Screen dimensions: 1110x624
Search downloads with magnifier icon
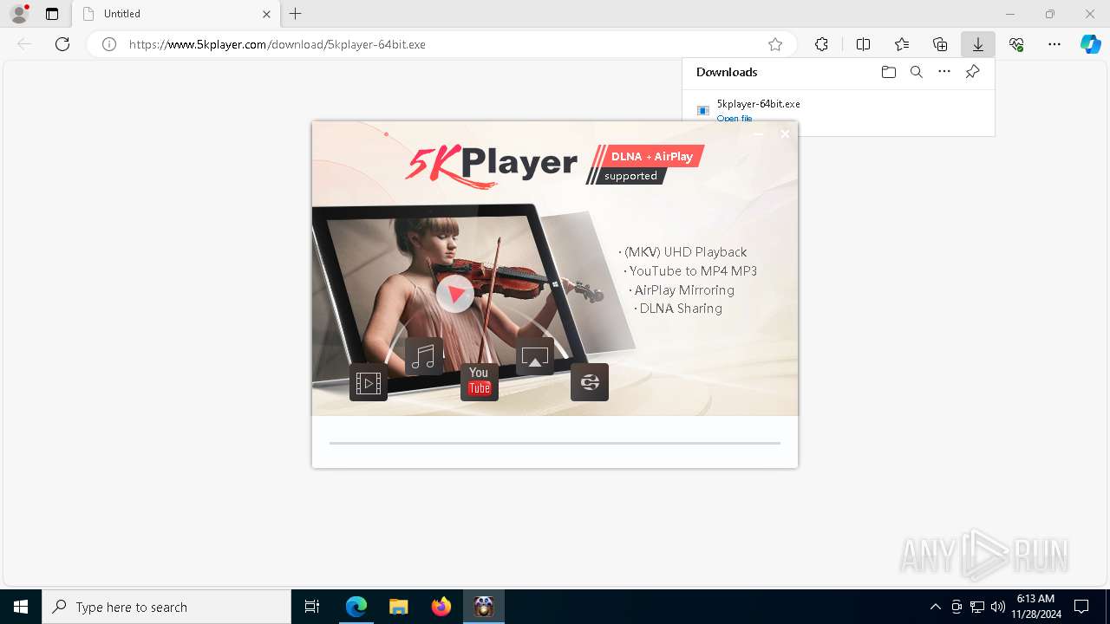pyautogui.click(x=917, y=72)
